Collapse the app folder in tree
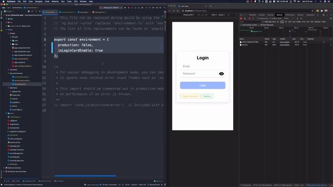 tap(9, 33)
